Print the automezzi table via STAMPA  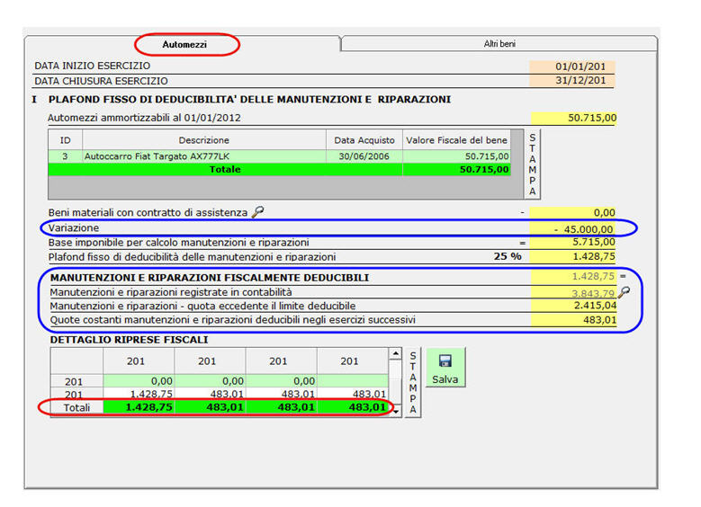(532, 165)
